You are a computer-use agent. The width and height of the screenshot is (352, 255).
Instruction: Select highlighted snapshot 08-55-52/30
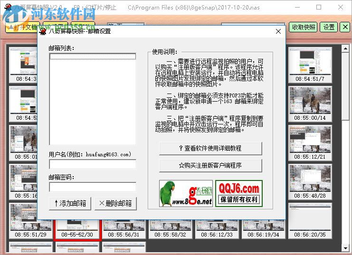pos(77,229)
